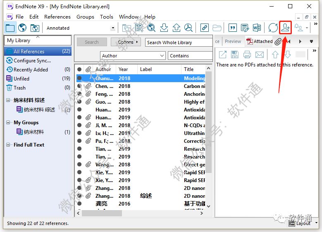322x232 pixels.
Task: Open Trash group
Action: 38,88
